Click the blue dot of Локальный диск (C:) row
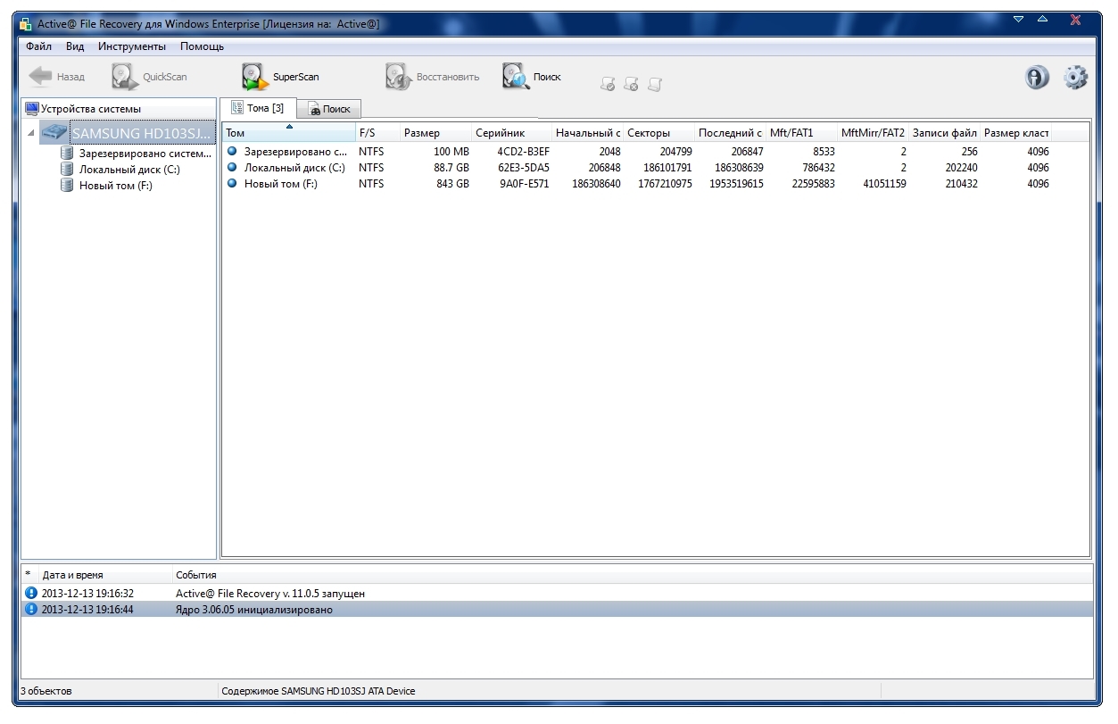 [x=232, y=168]
